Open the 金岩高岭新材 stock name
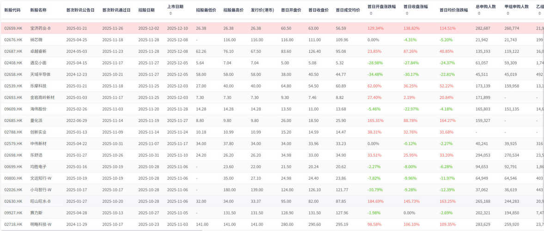The image size is (544, 231). tap(43, 97)
